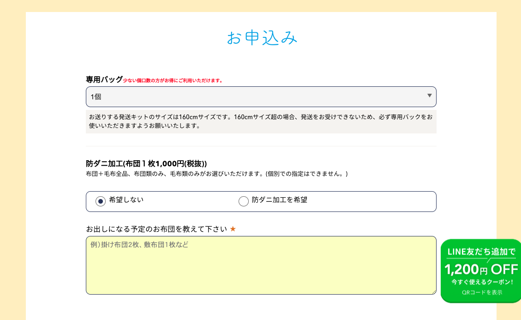
Task: Click the orange required star next to question
Action: click(x=233, y=228)
